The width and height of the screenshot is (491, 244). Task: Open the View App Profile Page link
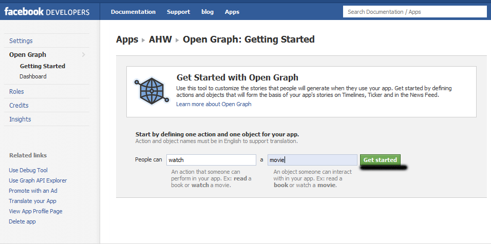(36, 212)
